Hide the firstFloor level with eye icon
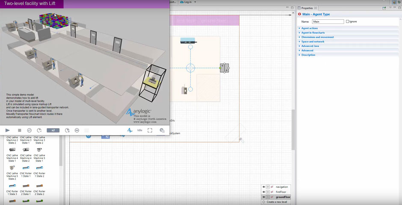Image resolution: width=402 pixels, height=205 pixels. coord(263,192)
